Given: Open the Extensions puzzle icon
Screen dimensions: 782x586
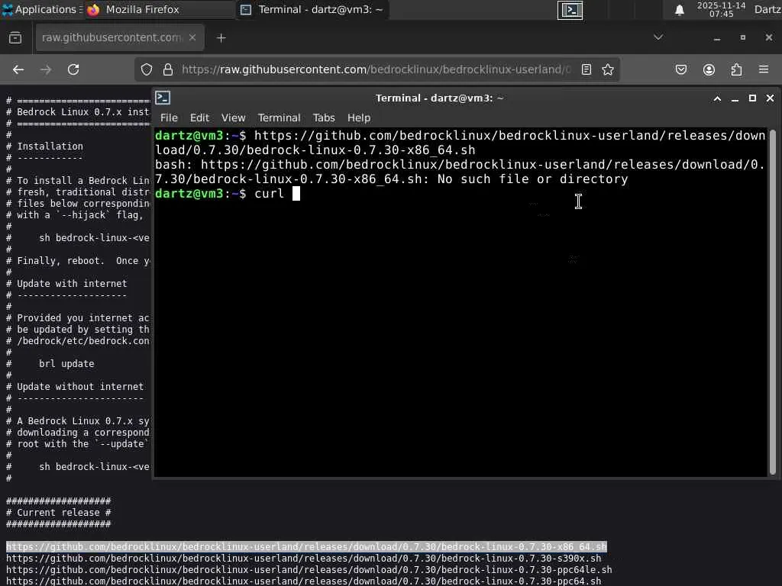Looking at the screenshot, I should coord(736,69).
